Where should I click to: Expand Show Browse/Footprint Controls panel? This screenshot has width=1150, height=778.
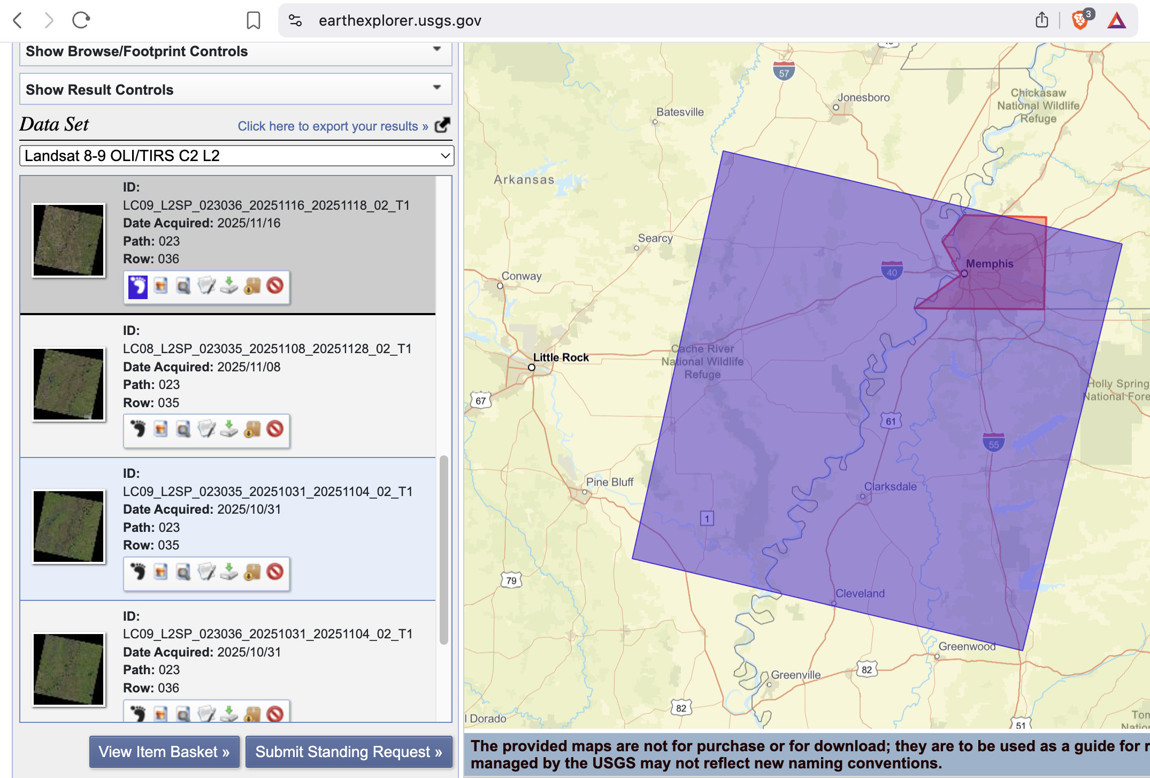coord(235,51)
